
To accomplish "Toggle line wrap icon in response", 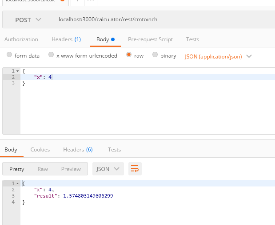I will point(135,169).
